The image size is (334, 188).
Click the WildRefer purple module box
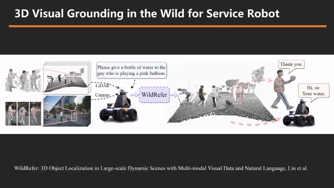coord(154,95)
